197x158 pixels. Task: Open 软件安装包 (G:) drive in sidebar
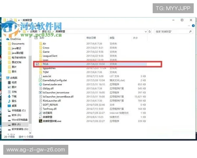coord(18,129)
